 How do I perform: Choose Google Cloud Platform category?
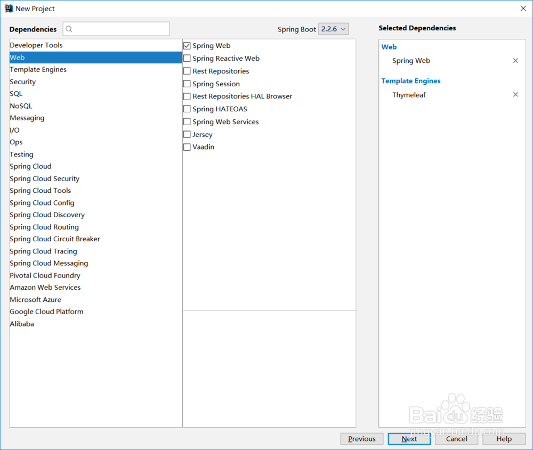click(x=96, y=312)
